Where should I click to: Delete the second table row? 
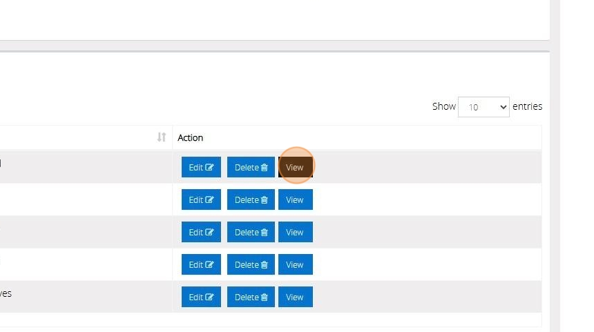pos(251,199)
